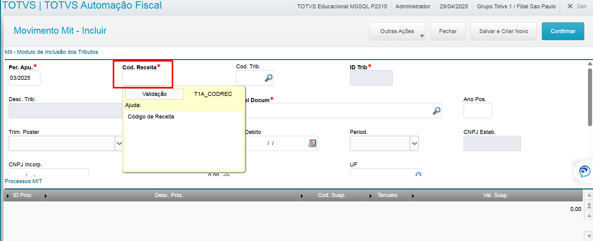This screenshot has width=593, height=241.
Task: Click Grupo Totvs 1 / Filial Sao Paulo
Action: coord(516,6)
